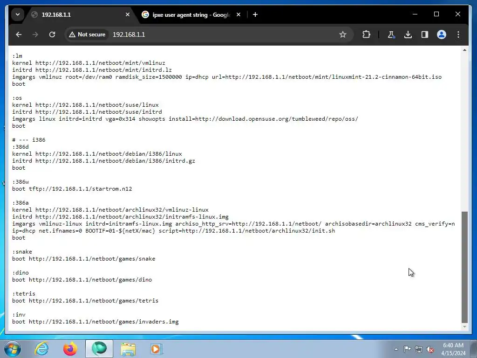The image size is (477, 358).
Task: Open Chrome Labs flask icon
Action: [391, 34]
